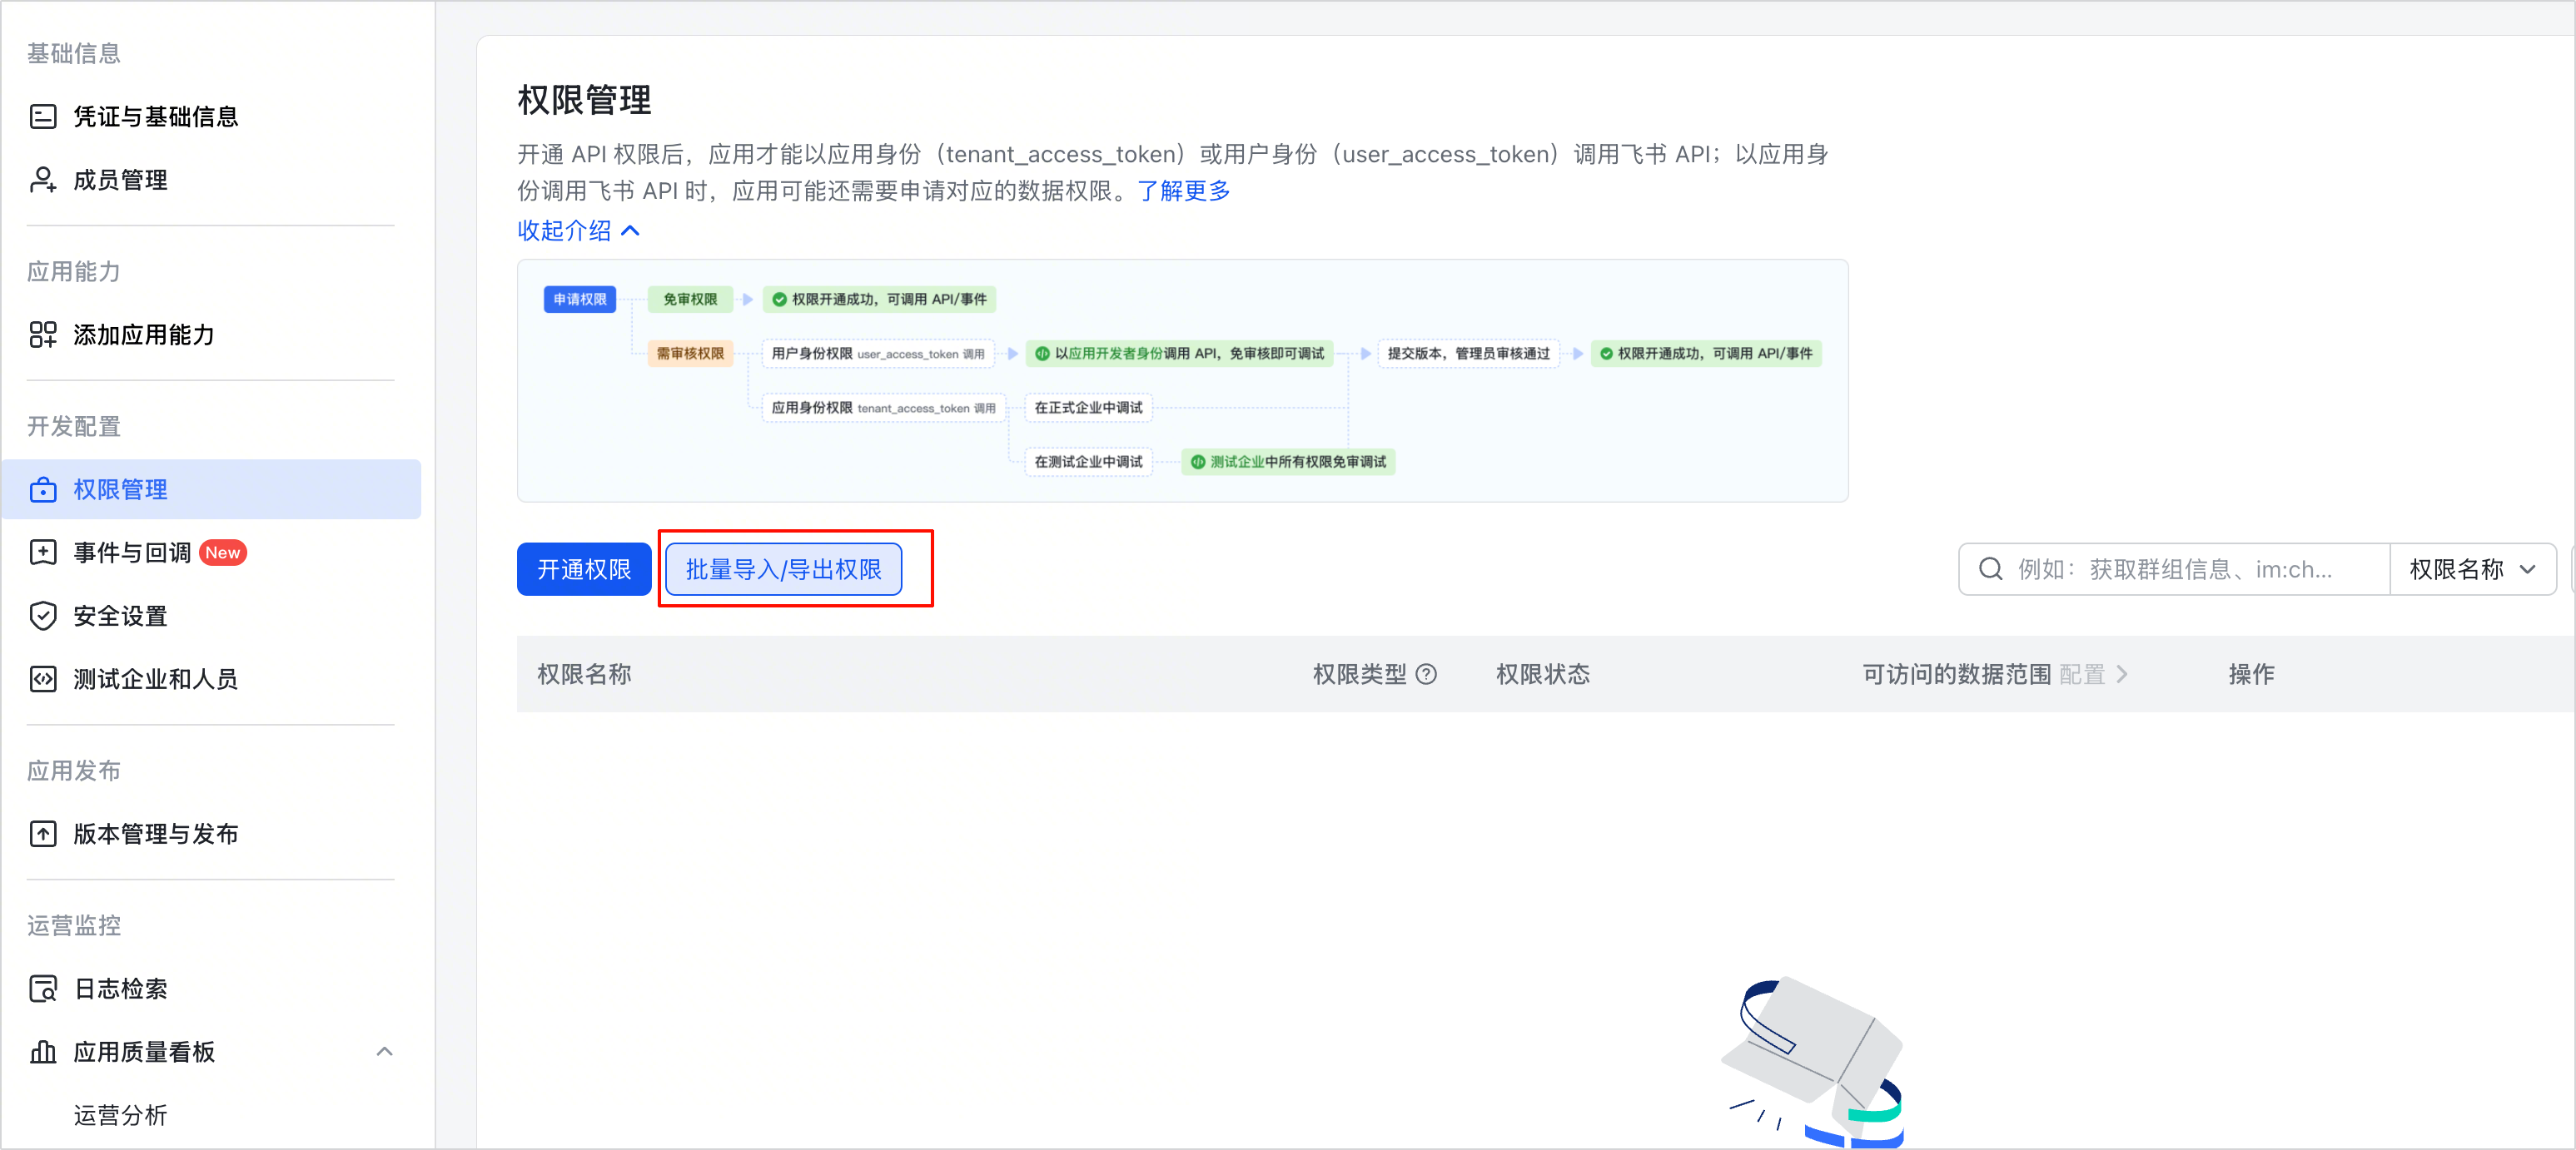Click the search magnifier icon
The image size is (2576, 1150).
(1991, 569)
